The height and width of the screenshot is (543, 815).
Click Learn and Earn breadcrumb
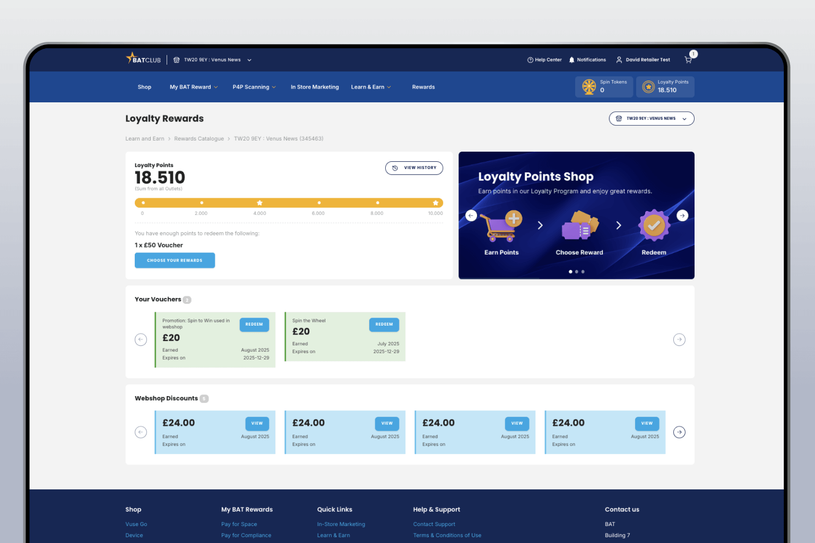pyautogui.click(x=145, y=139)
